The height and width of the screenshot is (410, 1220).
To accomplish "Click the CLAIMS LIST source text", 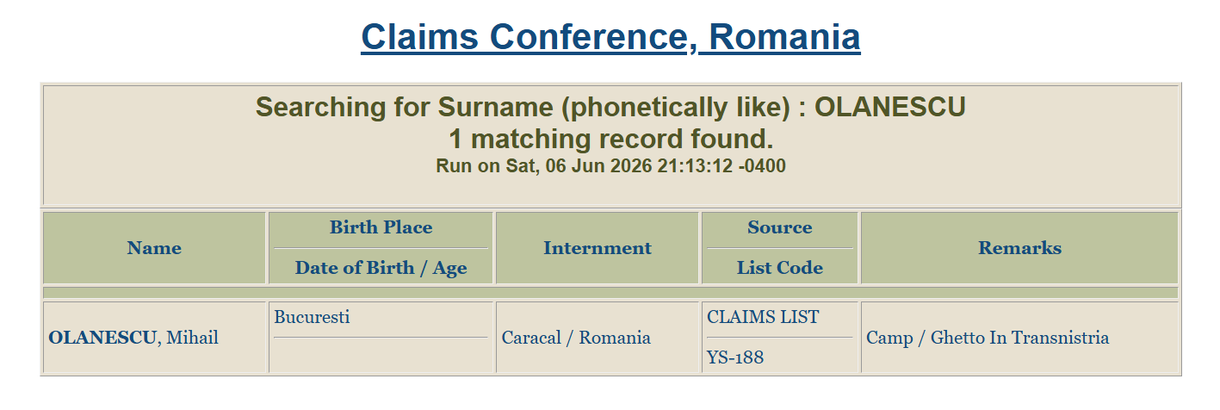I will pos(763,317).
